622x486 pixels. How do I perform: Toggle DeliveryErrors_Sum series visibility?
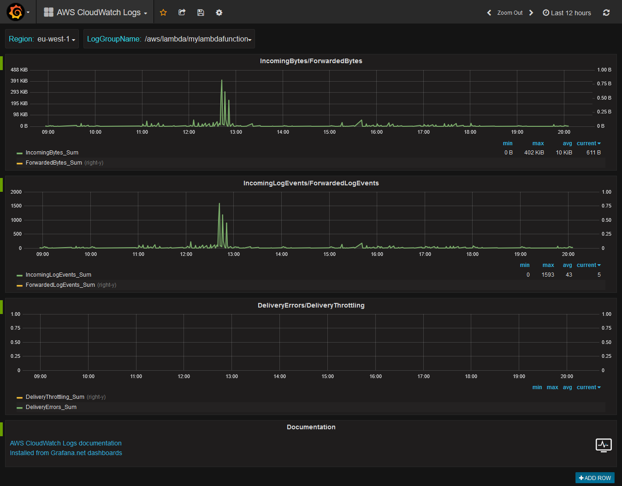51,407
